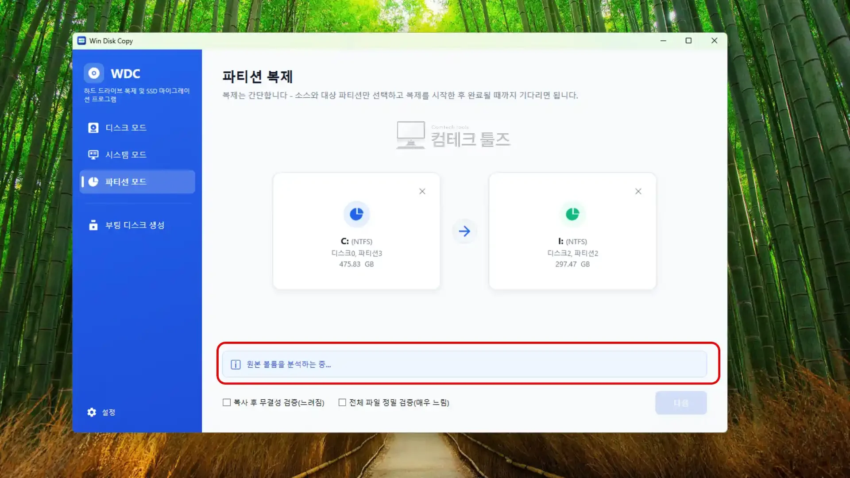Screen dimensions: 850x478
Task: Close the Win Disk Copy window
Action: pyautogui.click(x=714, y=41)
